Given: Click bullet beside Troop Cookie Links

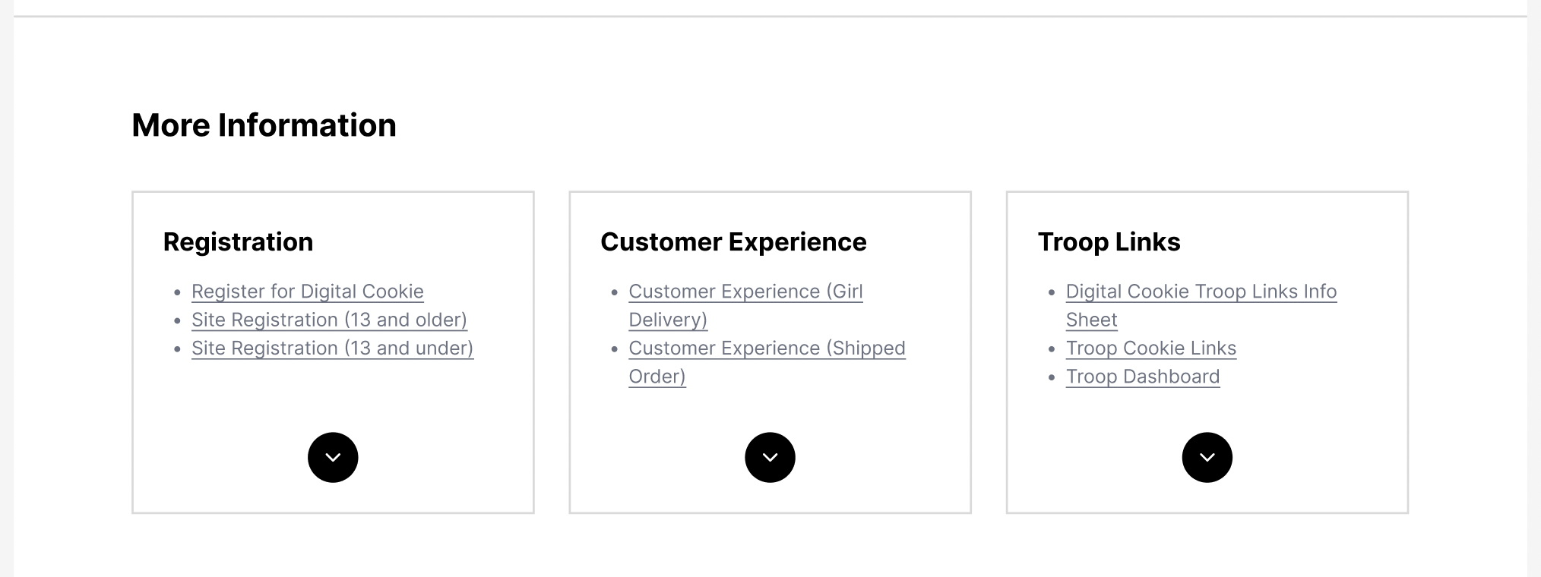Looking at the screenshot, I should point(1052,349).
